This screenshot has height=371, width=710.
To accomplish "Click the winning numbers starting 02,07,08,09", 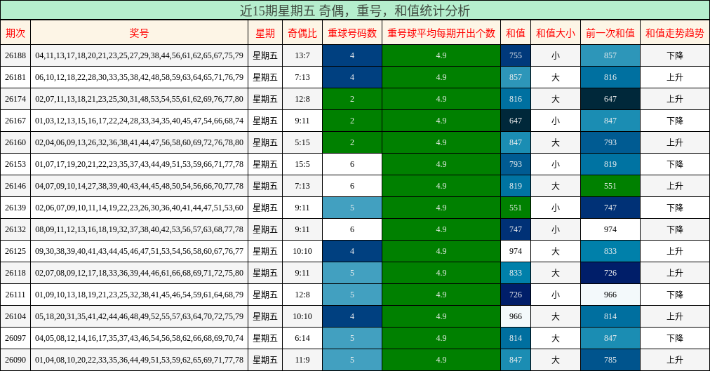I will pos(139,273).
